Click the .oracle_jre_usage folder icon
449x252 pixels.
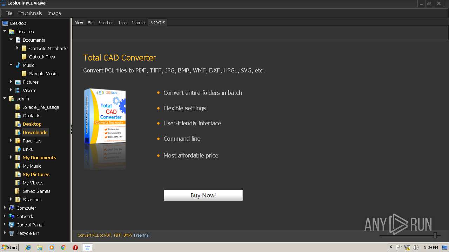pyautogui.click(x=18, y=107)
